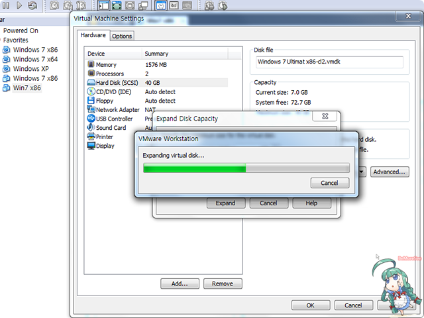Click the Suspend (pause) toolbar icon

(6, 5)
